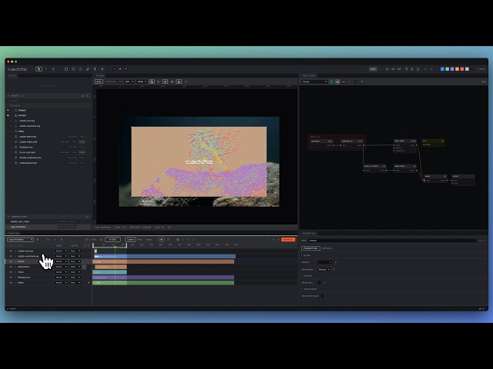Click the keyframe icon next to the Opacity field

click(x=336, y=262)
